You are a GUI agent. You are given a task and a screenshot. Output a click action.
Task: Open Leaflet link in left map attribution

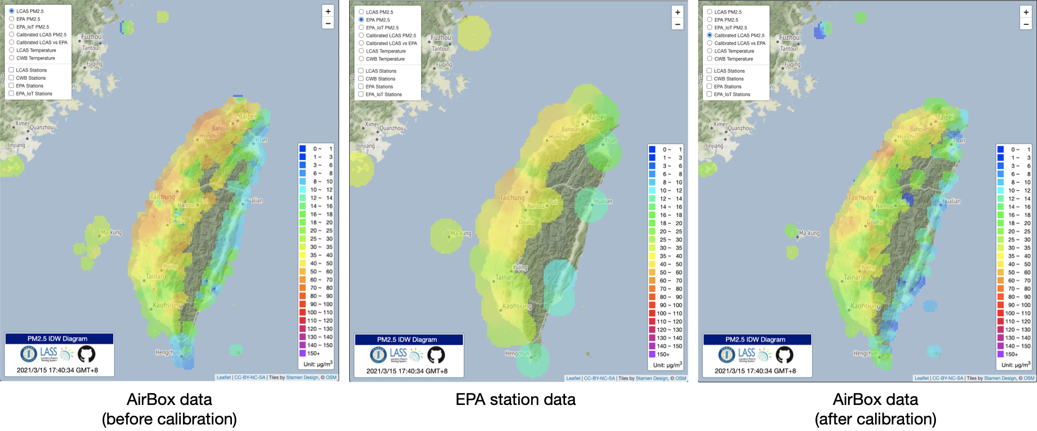coord(224,377)
